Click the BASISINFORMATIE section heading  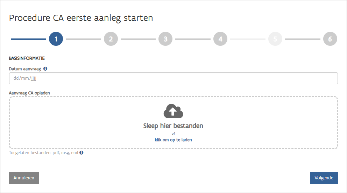[27, 58]
